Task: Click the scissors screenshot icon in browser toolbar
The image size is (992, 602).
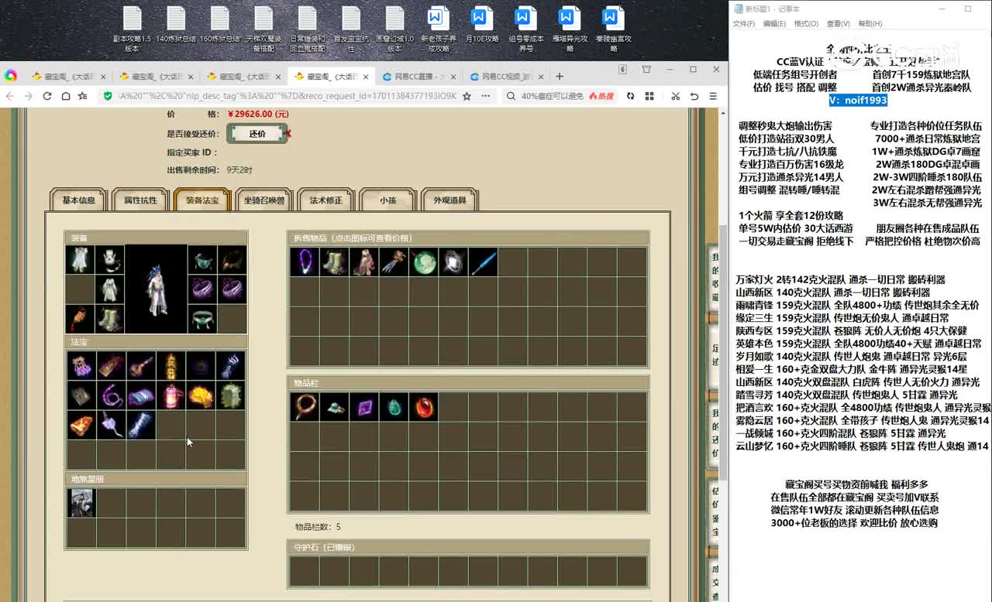Action: (x=675, y=96)
